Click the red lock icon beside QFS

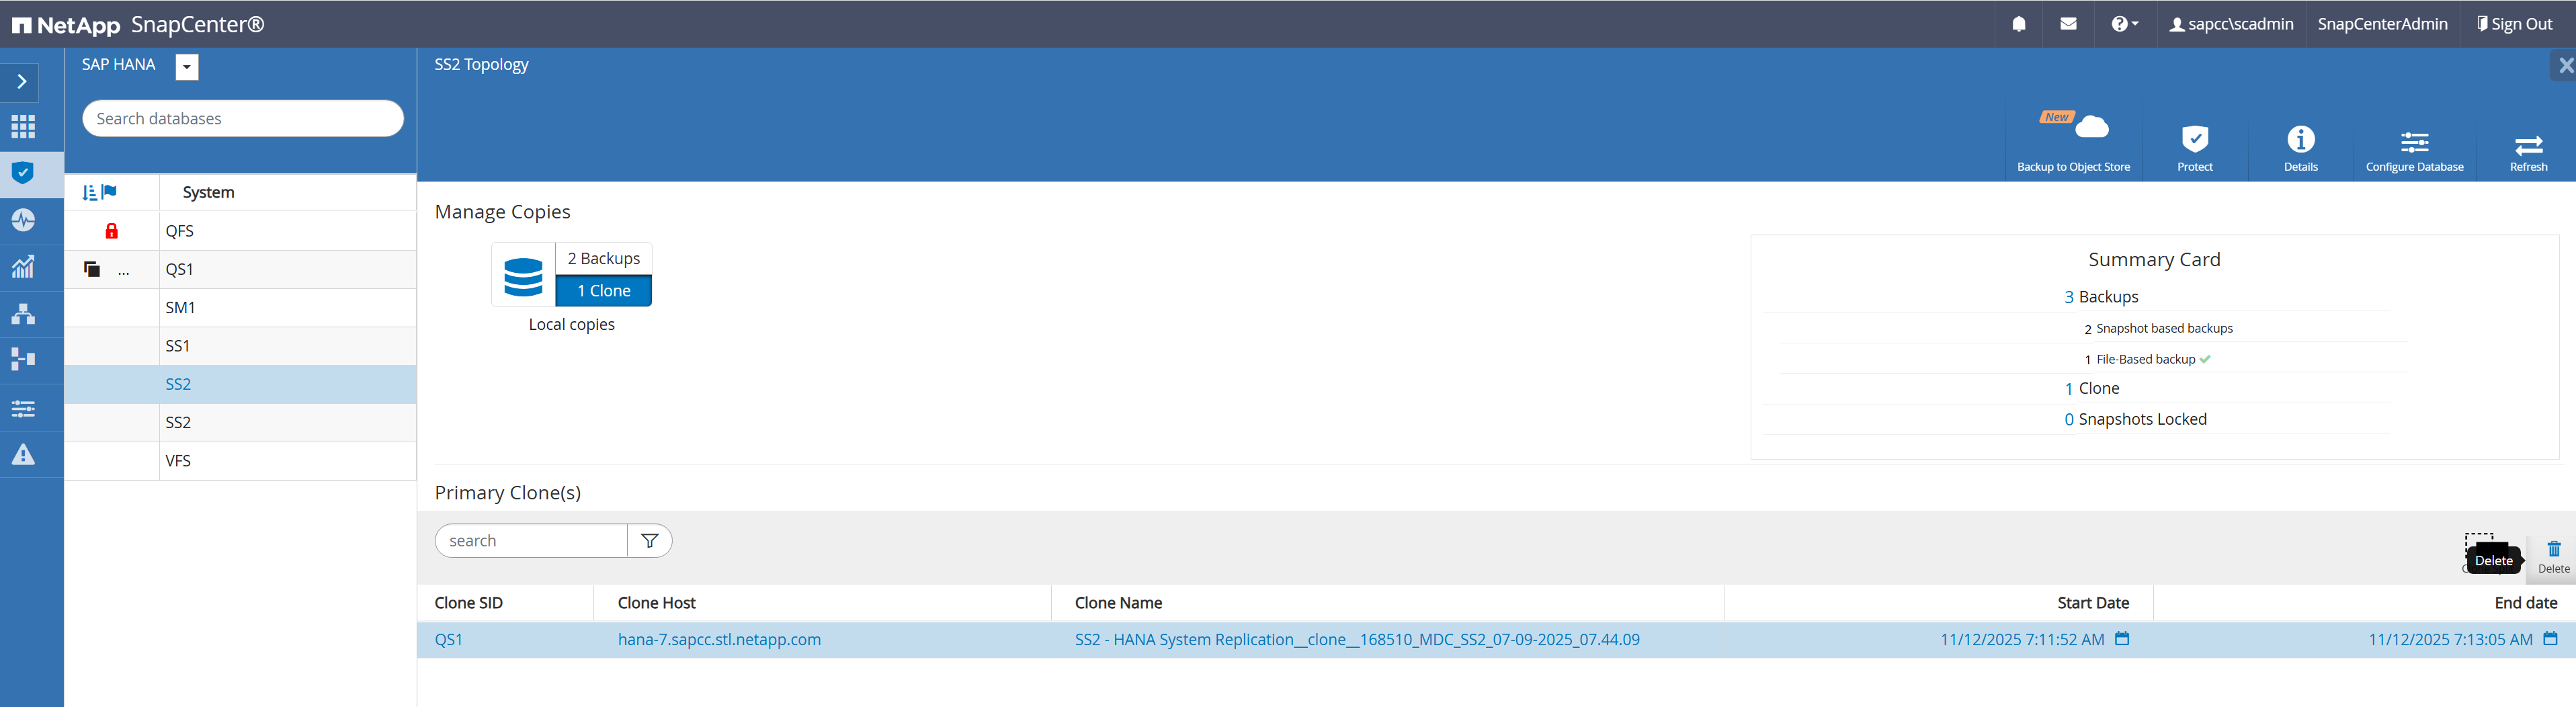[x=112, y=231]
